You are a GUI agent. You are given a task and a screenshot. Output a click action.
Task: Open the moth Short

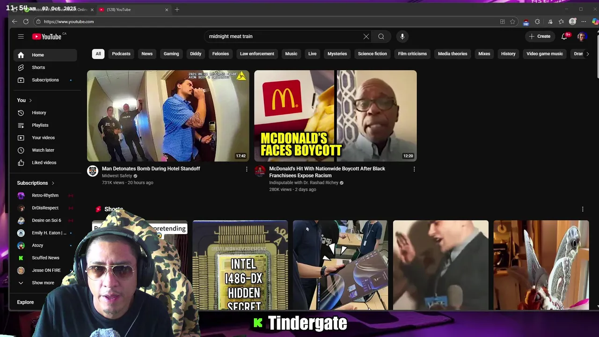click(541, 265)
